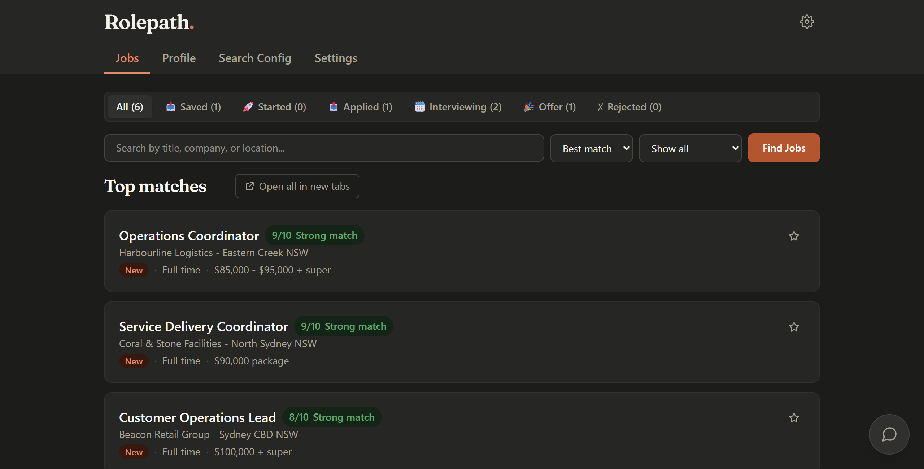Screen dimensions: 924x469
Task: Click Open all in new tabs
Action: pos(297,186)
